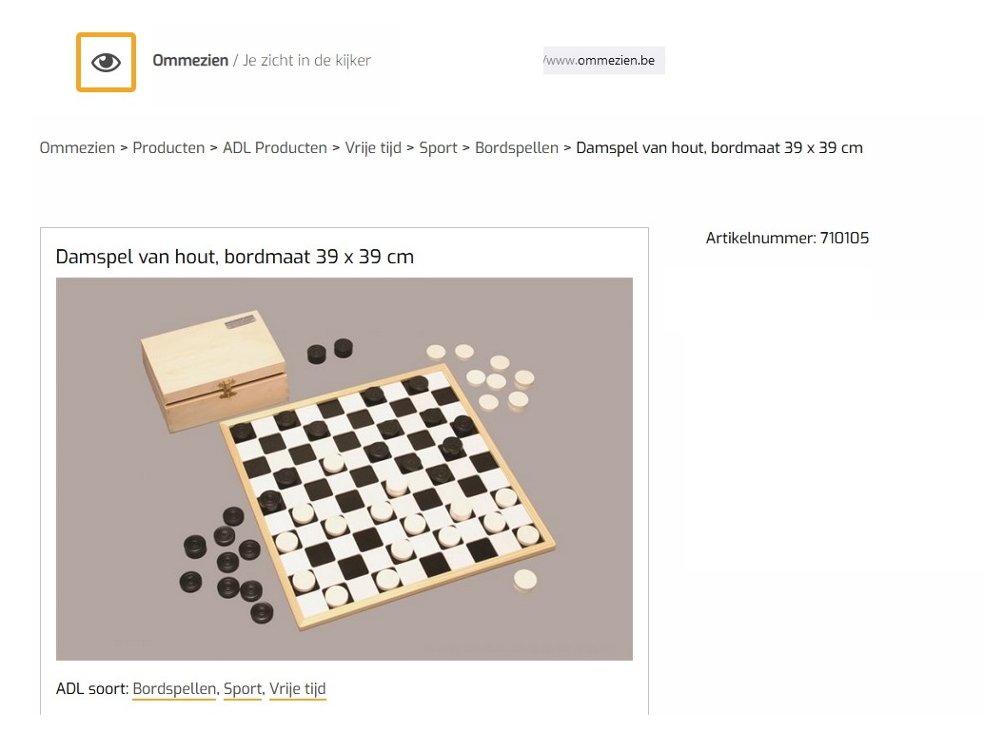The height and width of the screenshot is (731, 984).
Task: Open the Bordspellen ADL soort tag
Action: pyautogui.click(x=174, y=689)
